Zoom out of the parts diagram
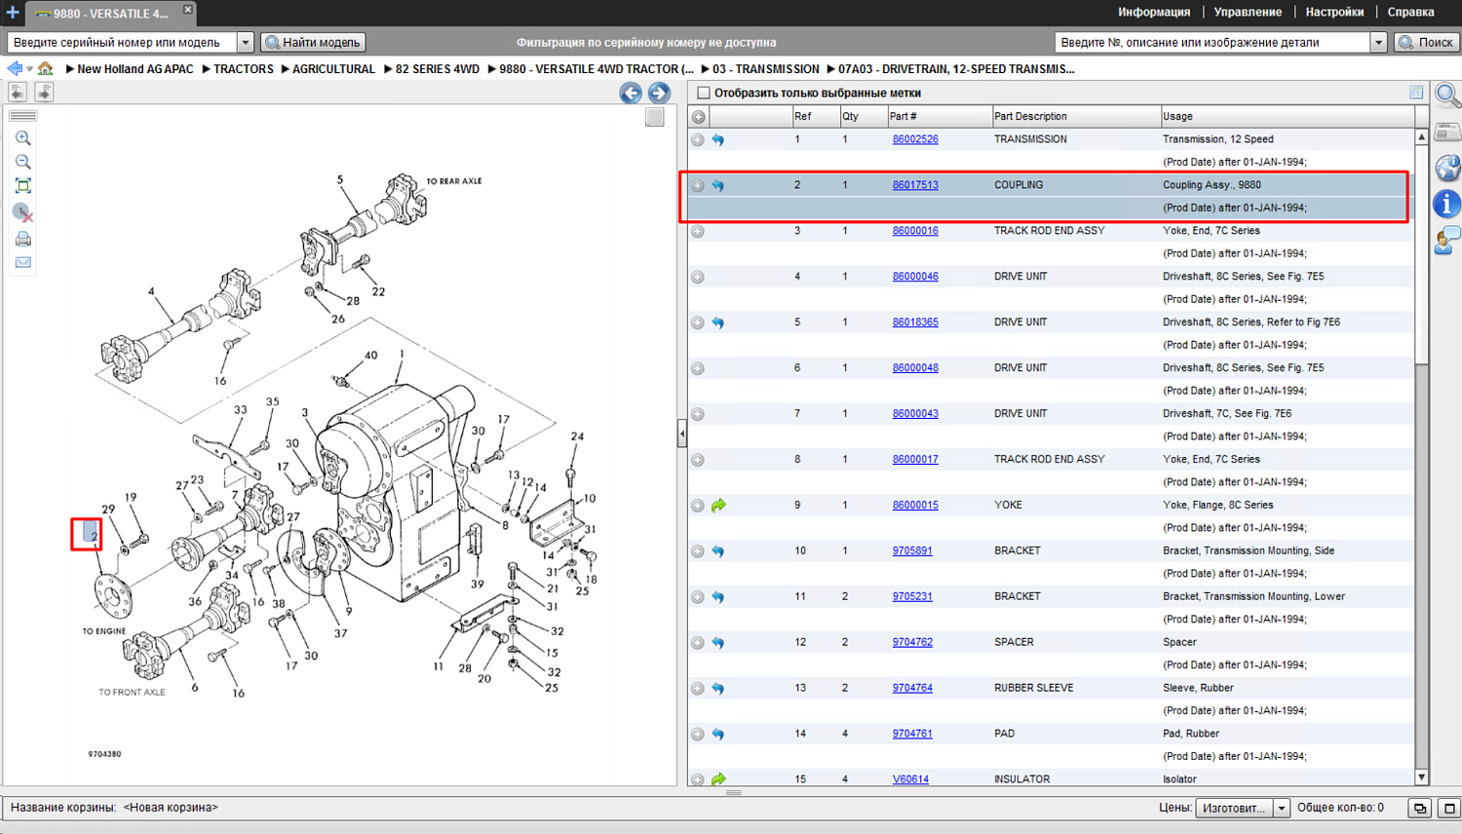Viewport: 1462px width, 834px height. [23, 162]
